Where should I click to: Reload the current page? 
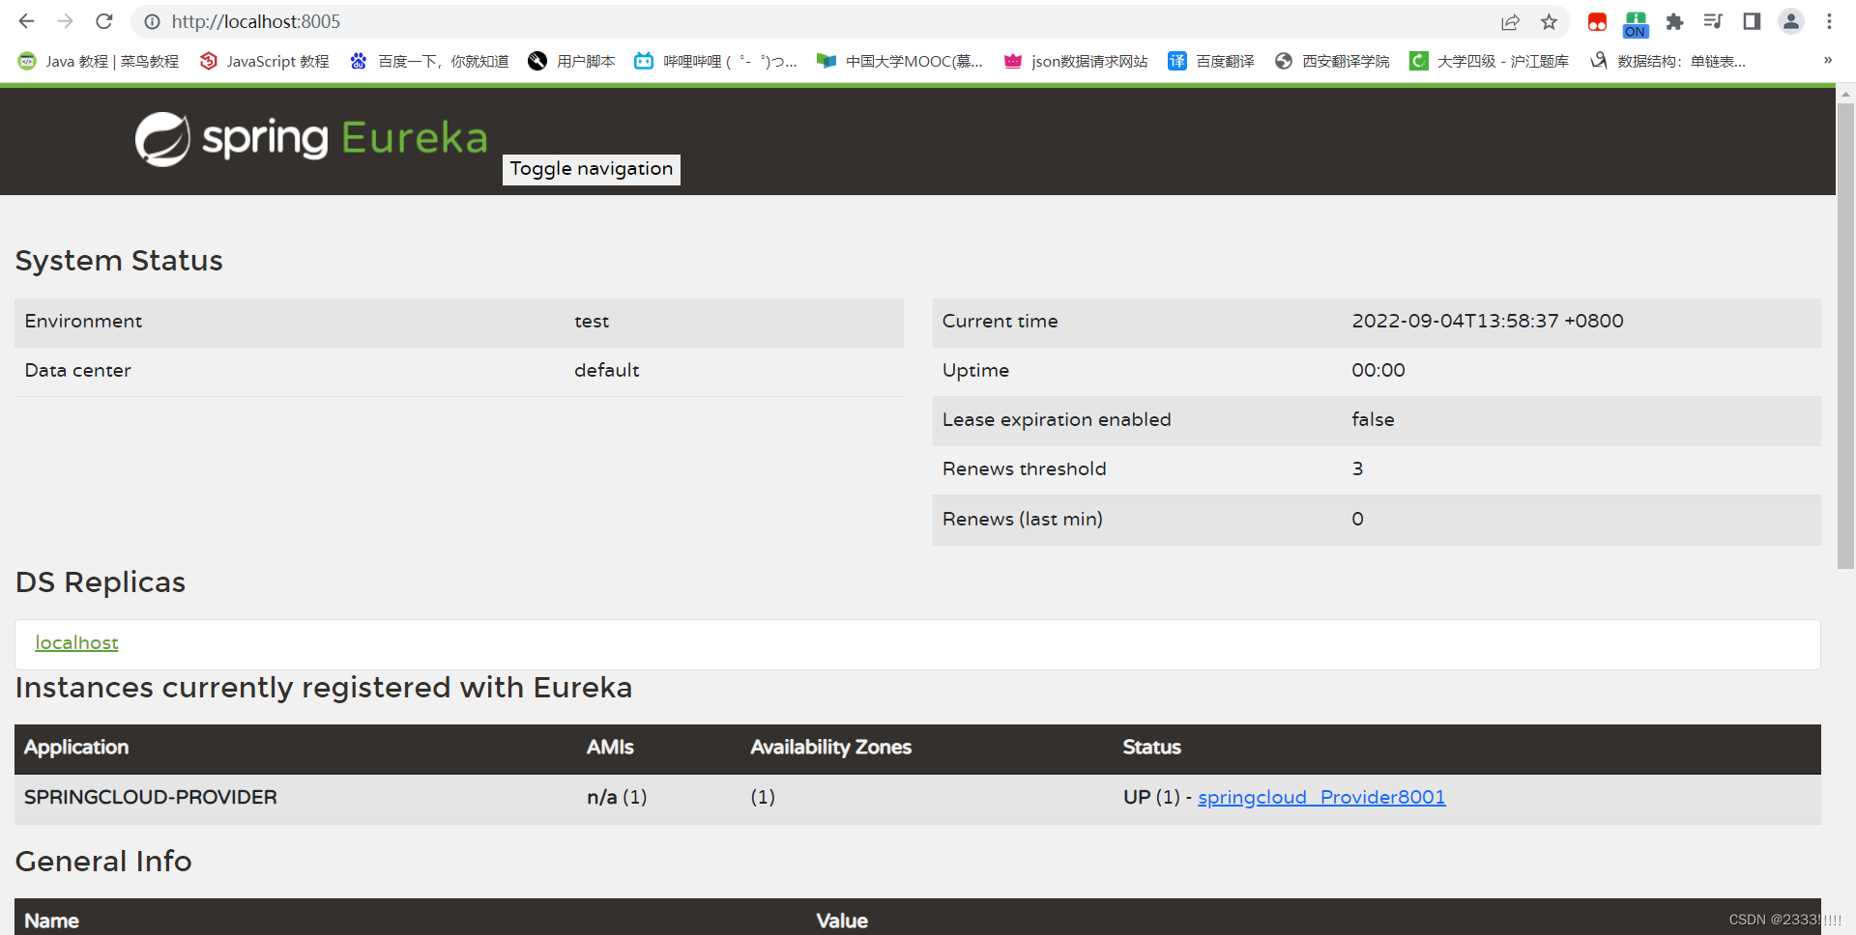(x=104, y=21)
